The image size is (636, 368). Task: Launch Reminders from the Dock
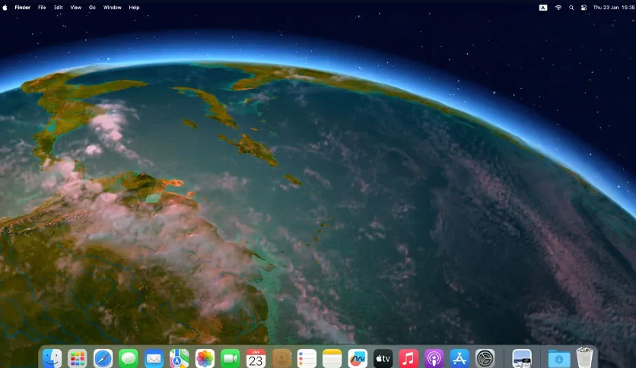click(307, 359)
